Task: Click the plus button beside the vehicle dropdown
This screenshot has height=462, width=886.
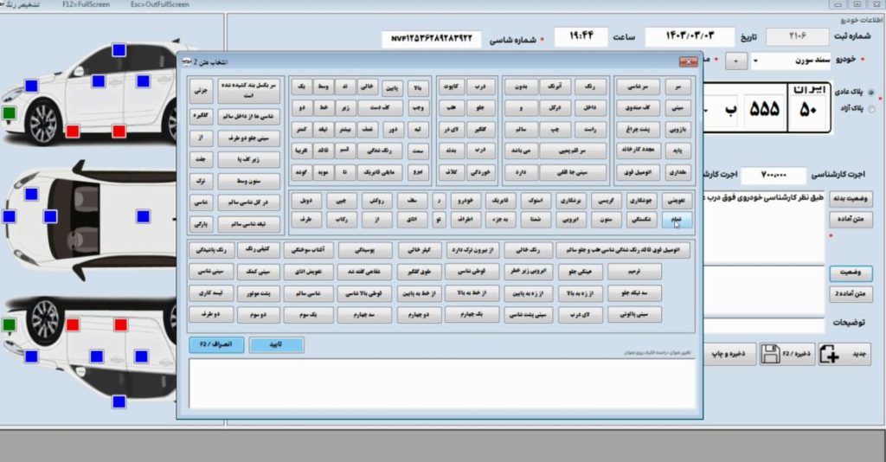Action: [x=735, y=61]
